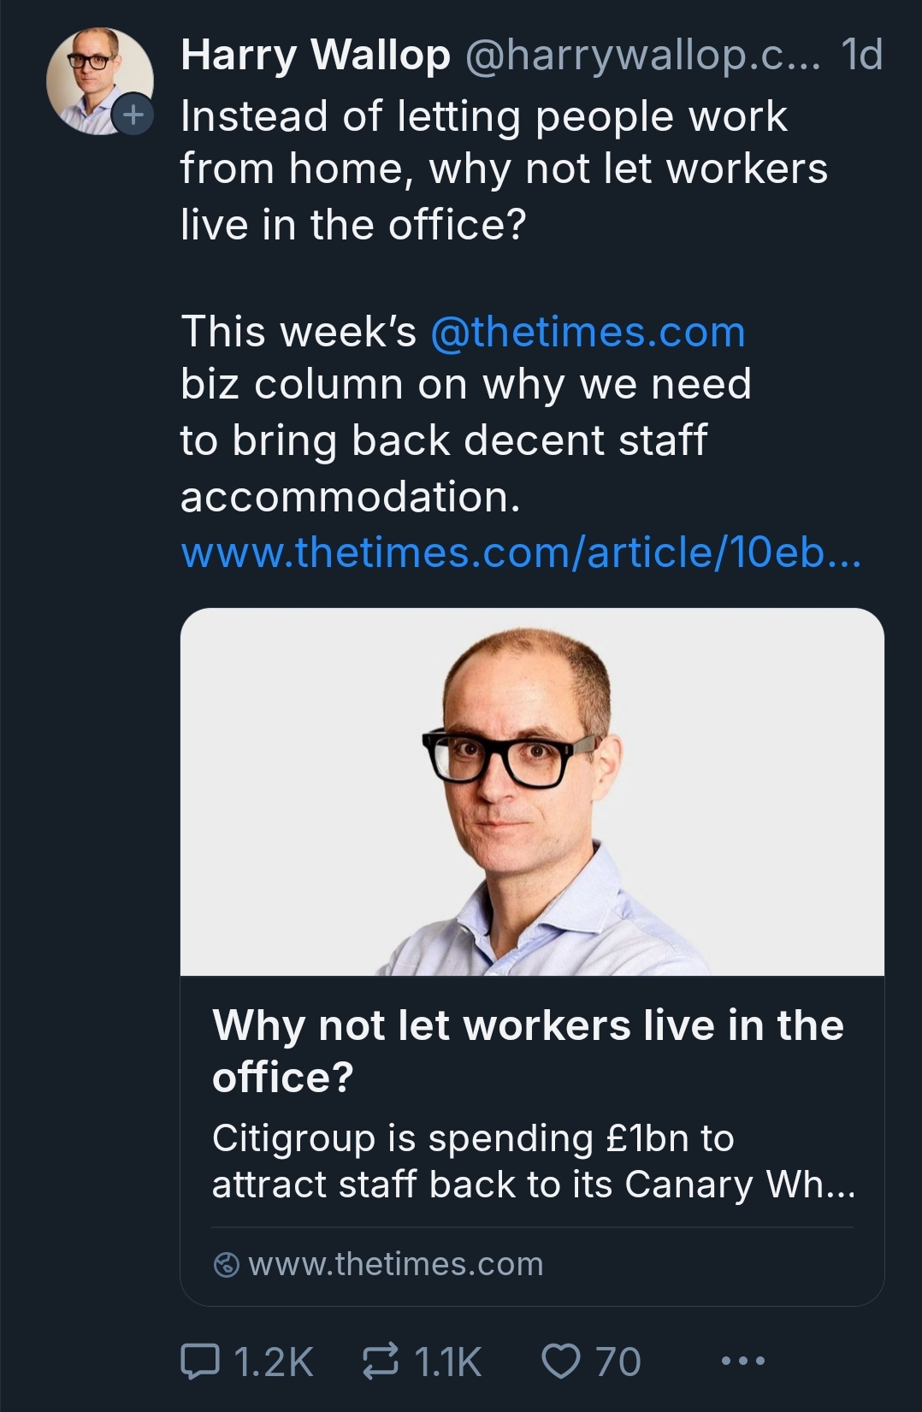Tap the follow plus badge on avatar
The height and width of the screenshot is (1412, 922).
coord(133,115)
